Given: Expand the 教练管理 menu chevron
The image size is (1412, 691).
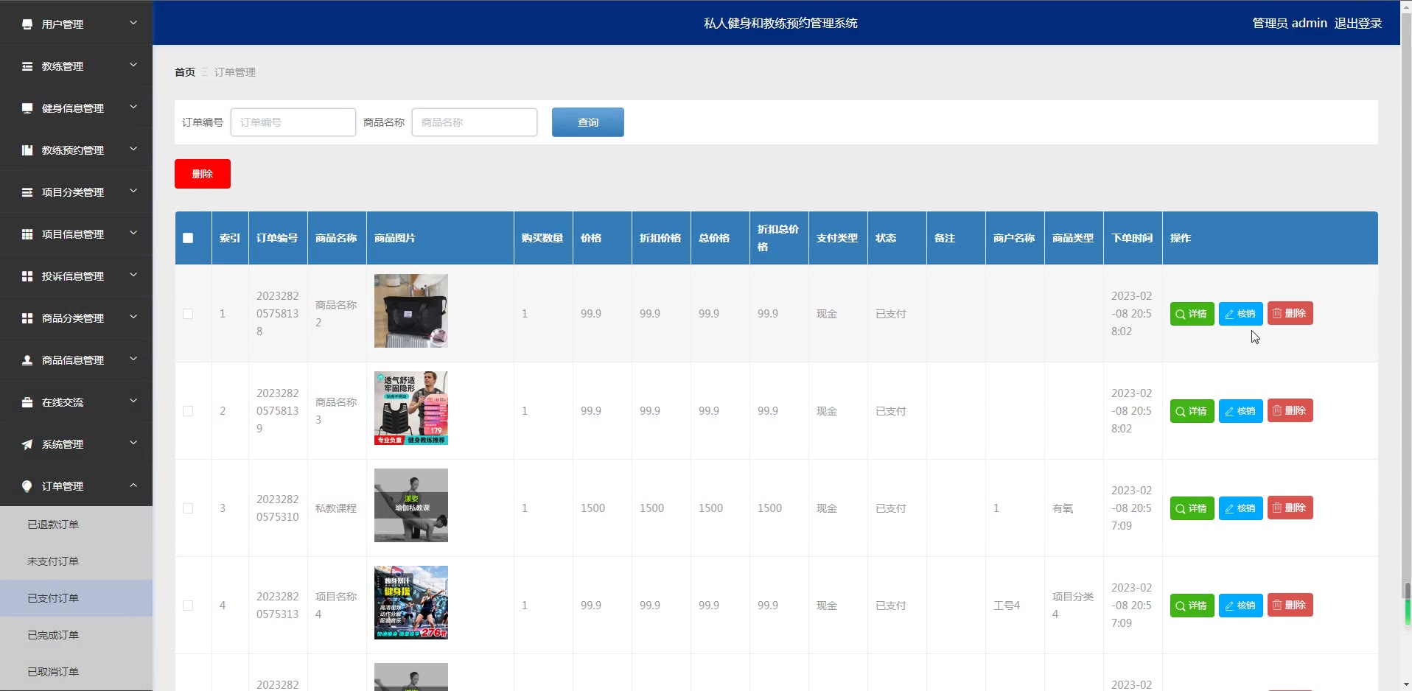Looking at the screenshot, I should [x=133, y=66].
